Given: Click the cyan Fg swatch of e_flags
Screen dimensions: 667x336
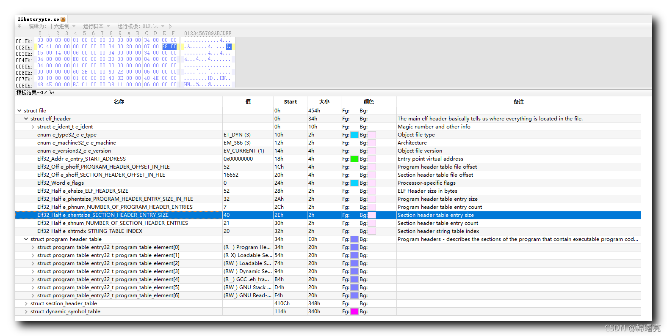Looking at the screenshot, I should (x=354, y=183).
